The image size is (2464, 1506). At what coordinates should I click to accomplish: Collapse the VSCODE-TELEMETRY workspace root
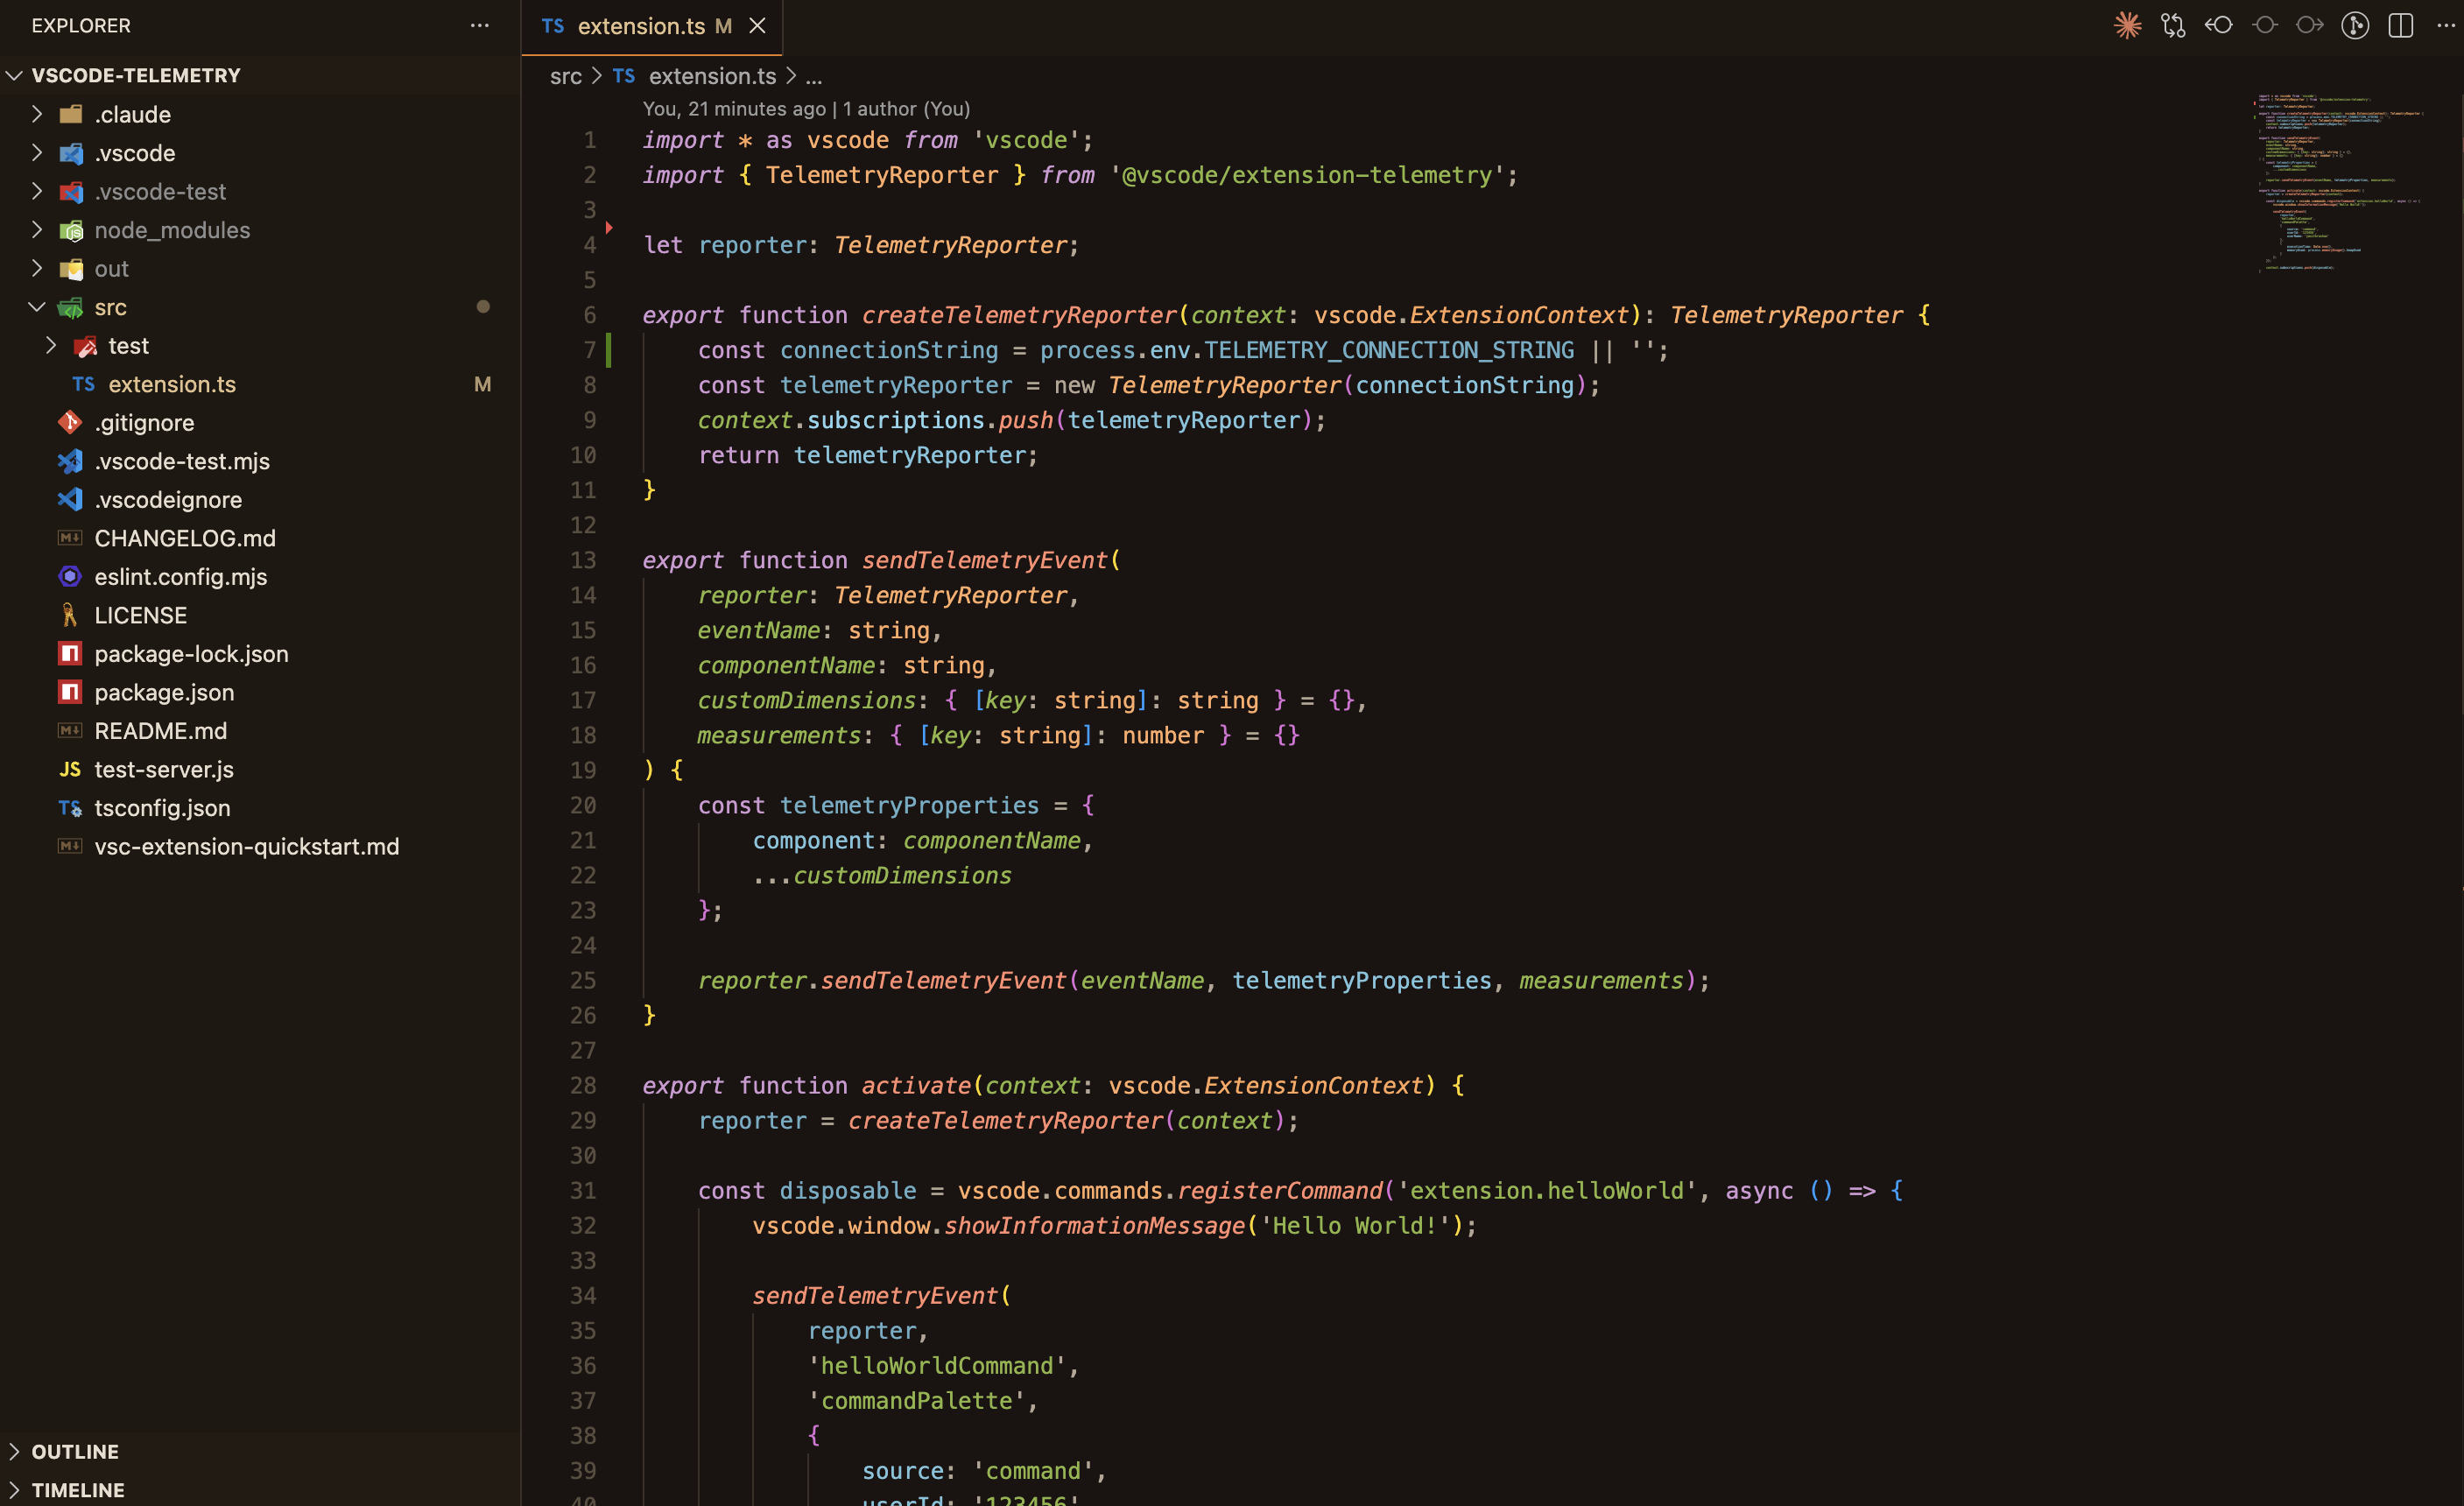(14, 75)
